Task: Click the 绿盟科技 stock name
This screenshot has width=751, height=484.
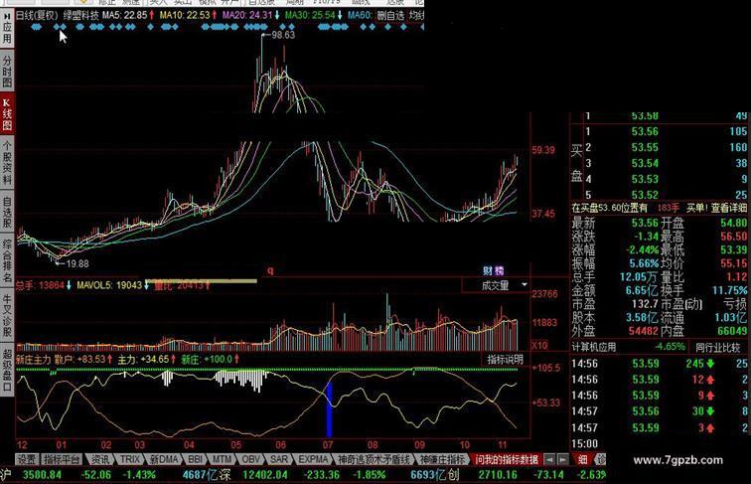Action: click(x=80, y=15)
